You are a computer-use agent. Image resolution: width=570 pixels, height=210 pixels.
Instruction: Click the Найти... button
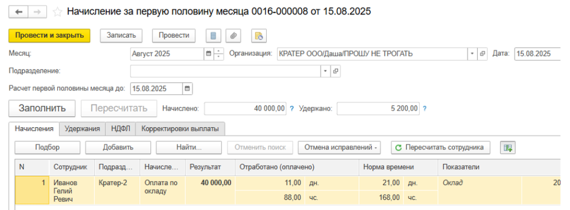(x=189, y=148)
